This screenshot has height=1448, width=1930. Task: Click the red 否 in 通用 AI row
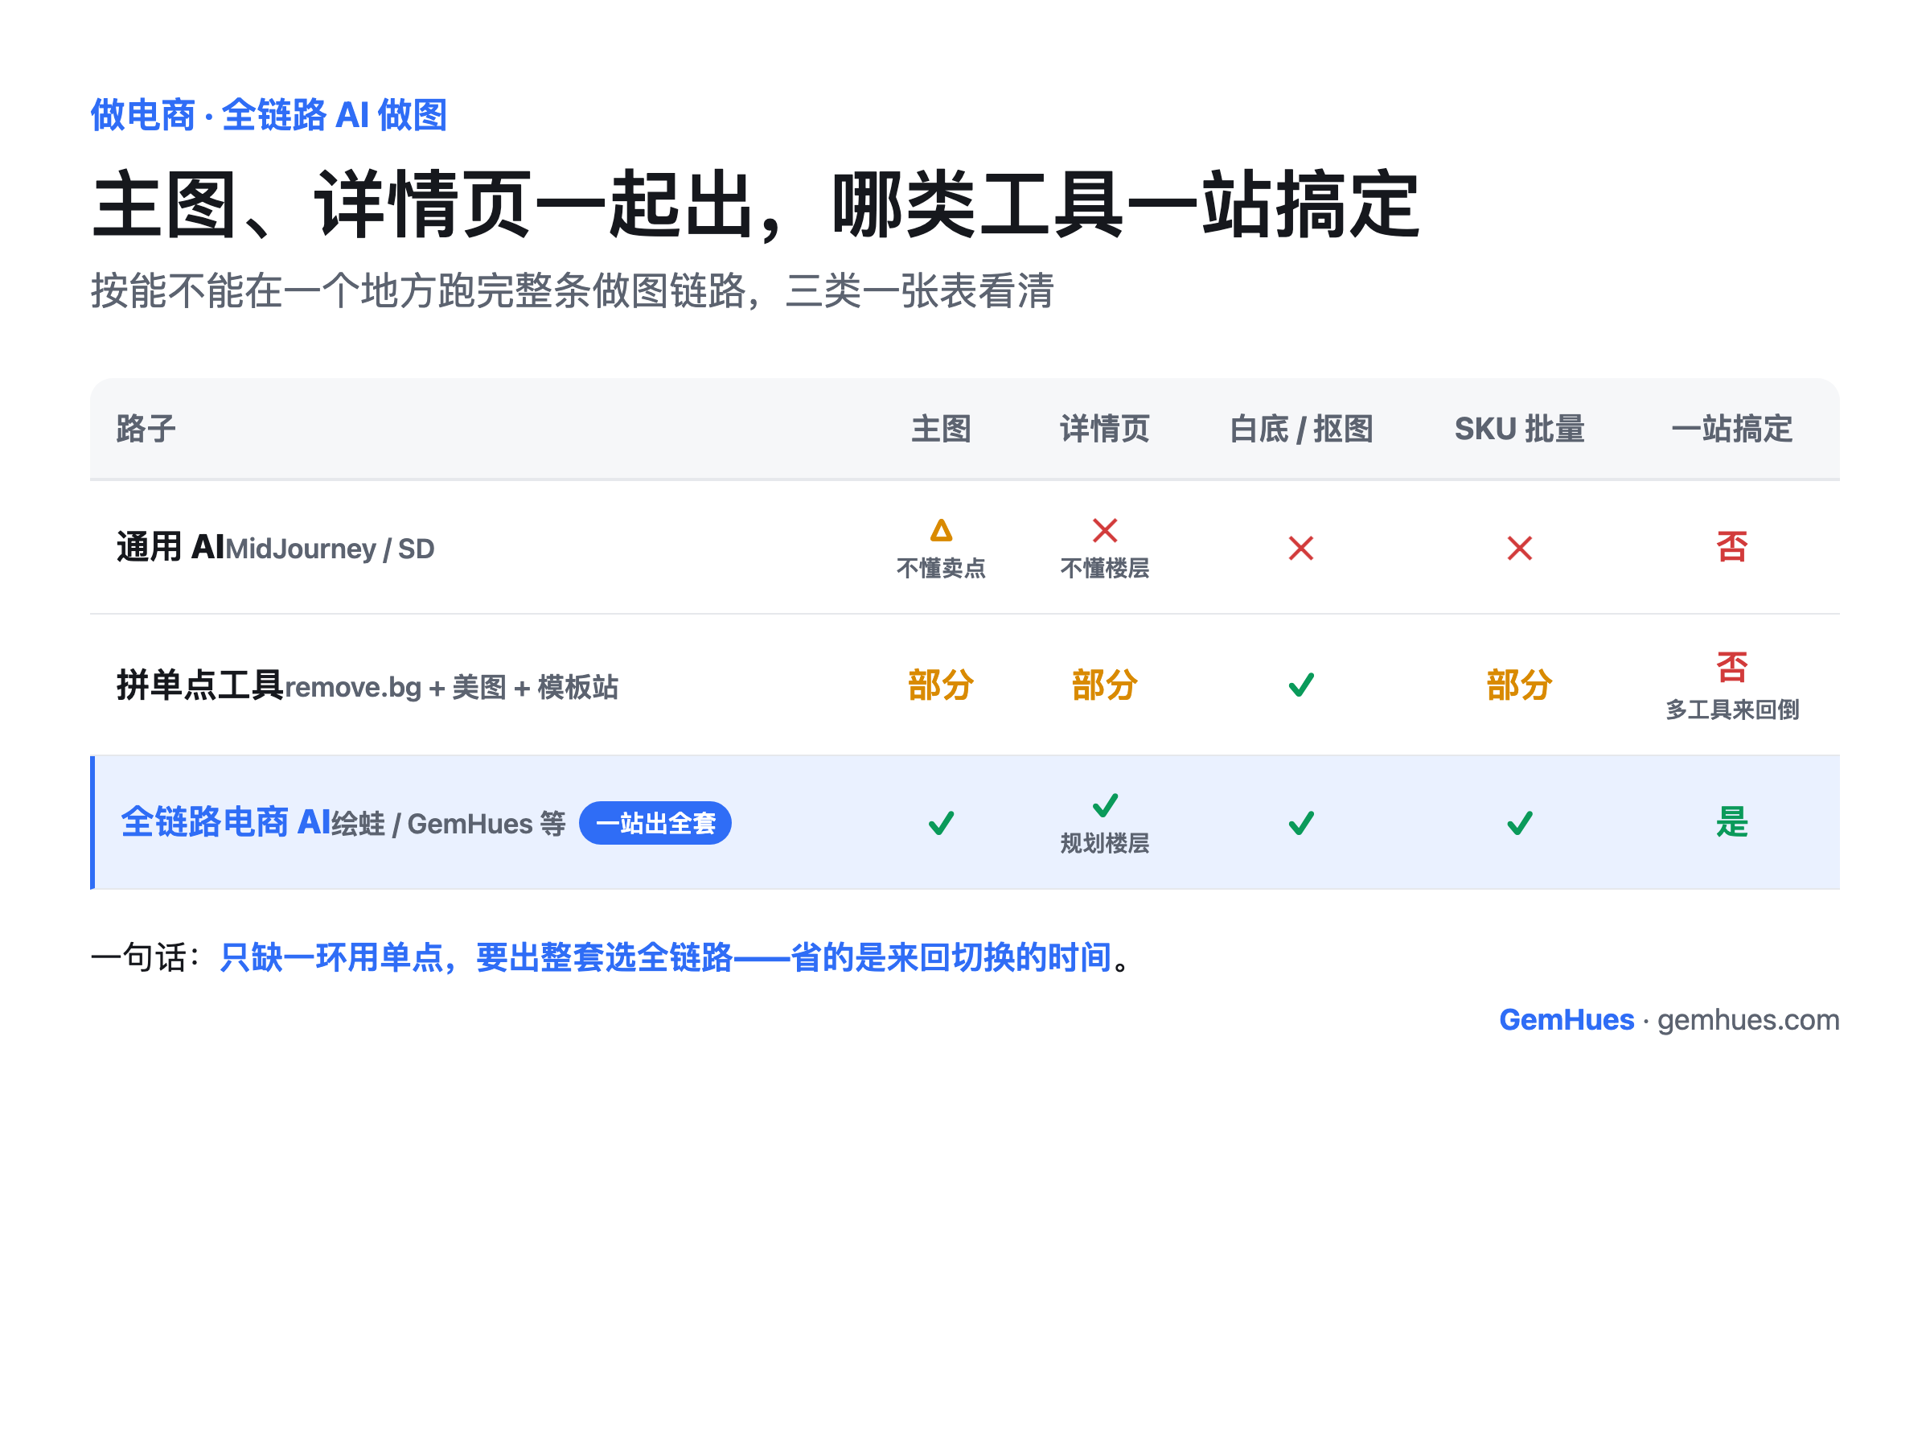pos(1732,547)
